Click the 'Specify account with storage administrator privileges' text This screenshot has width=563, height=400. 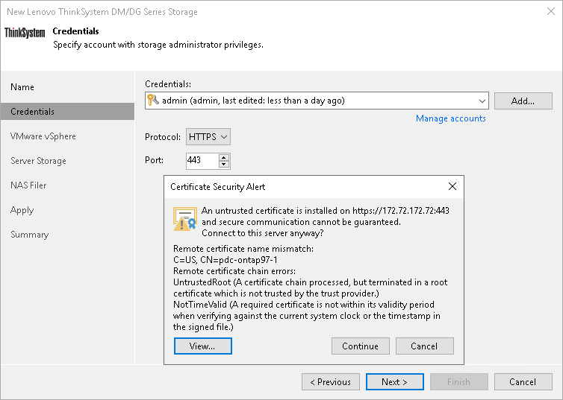point(158,45)
